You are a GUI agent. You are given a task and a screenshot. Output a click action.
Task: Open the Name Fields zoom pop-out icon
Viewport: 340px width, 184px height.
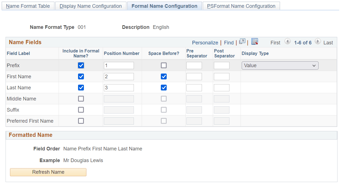point(242,42)
